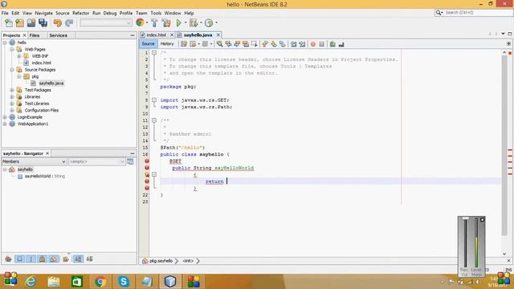Click the Rec Vol slider in volume overlay
514x289 pixels.
click(465, 242)
